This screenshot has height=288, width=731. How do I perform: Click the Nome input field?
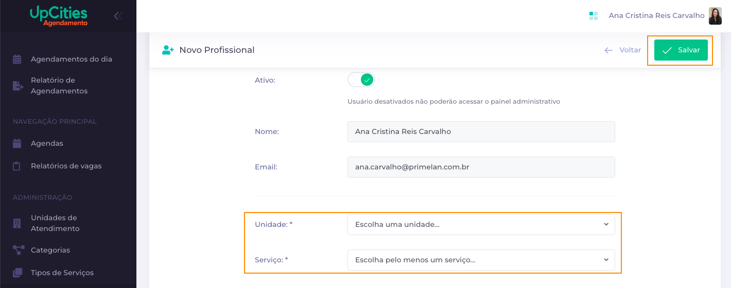click(x=481, y=131)
